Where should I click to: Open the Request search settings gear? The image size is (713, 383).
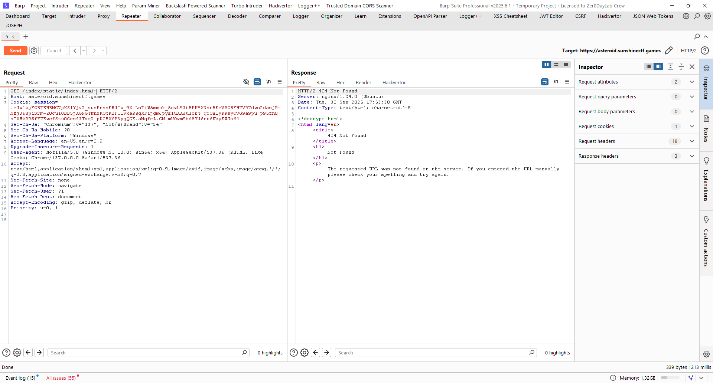(x=17, y=353)
